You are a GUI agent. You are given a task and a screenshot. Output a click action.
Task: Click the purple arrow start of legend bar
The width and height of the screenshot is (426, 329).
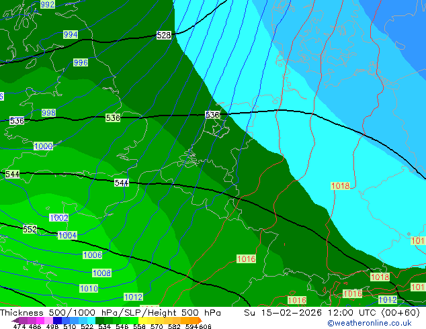click(15, 320)
